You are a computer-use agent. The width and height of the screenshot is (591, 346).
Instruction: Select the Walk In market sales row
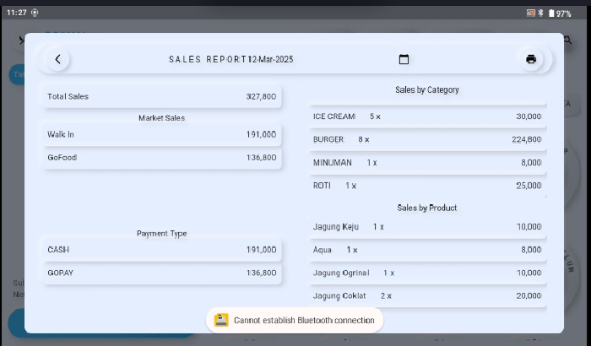(x=161, y=134)
